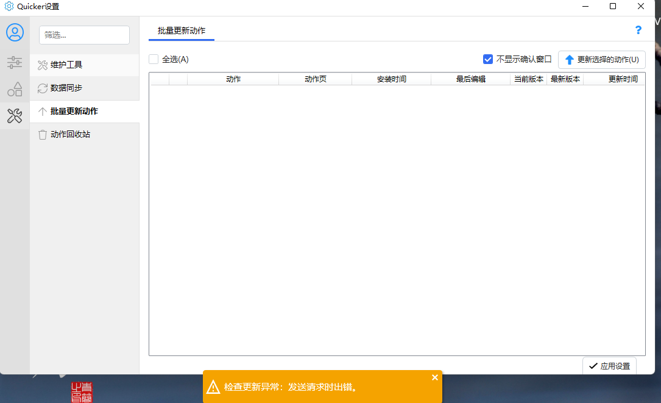Sort by the 安装时间 column header
661x403 pixels.
coord(391,79)
